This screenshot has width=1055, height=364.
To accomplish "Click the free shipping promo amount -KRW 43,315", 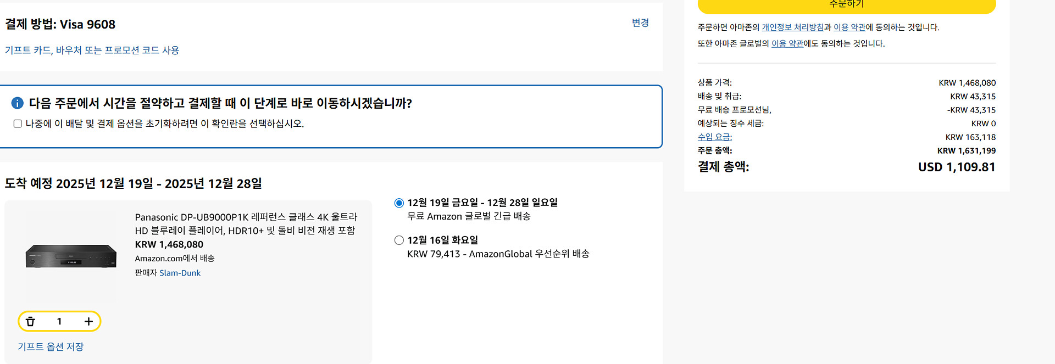I will tap(971, 110).
